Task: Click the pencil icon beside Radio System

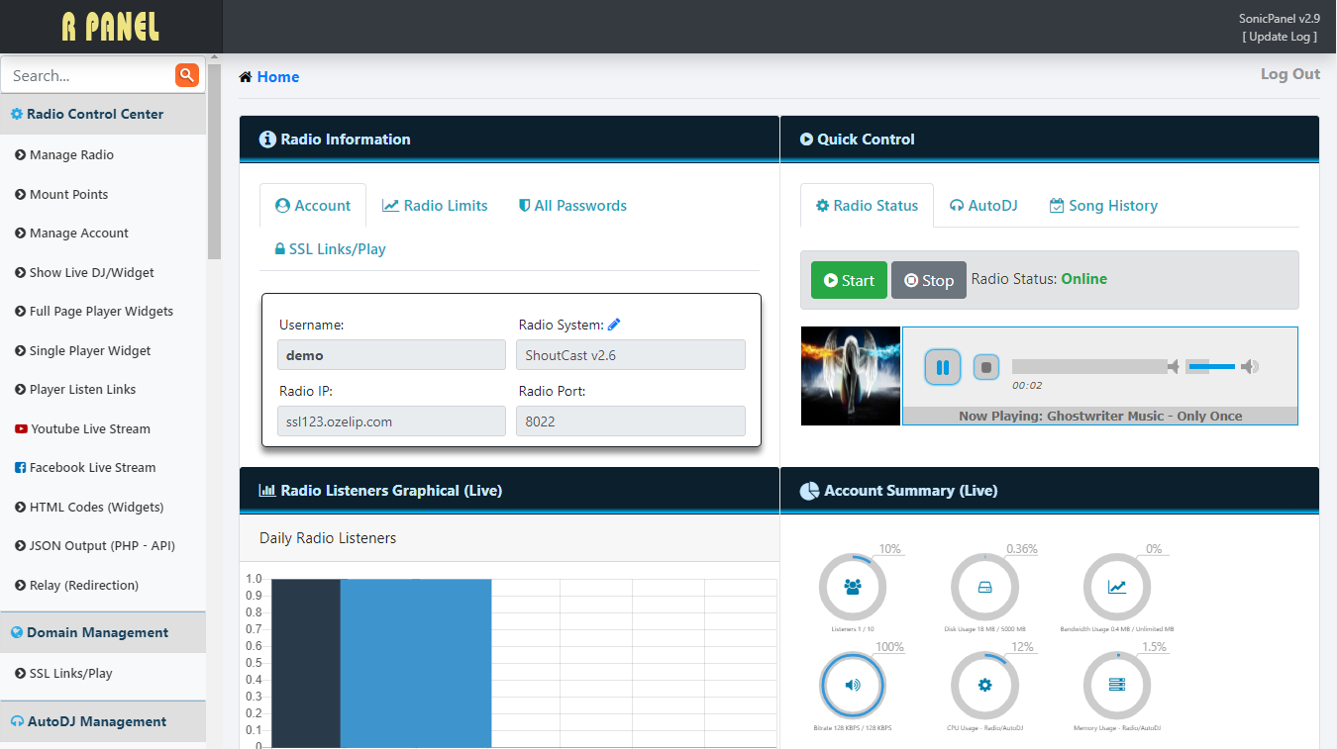Action: click(x=614, y=325)
